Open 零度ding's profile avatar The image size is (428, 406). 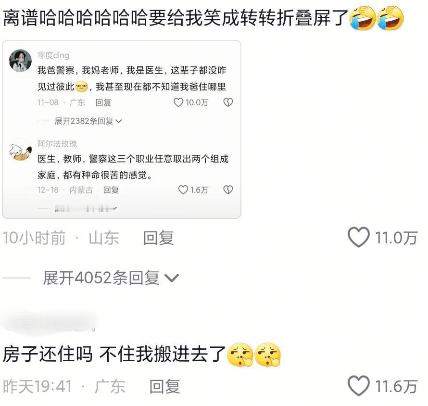pos(20,61)
